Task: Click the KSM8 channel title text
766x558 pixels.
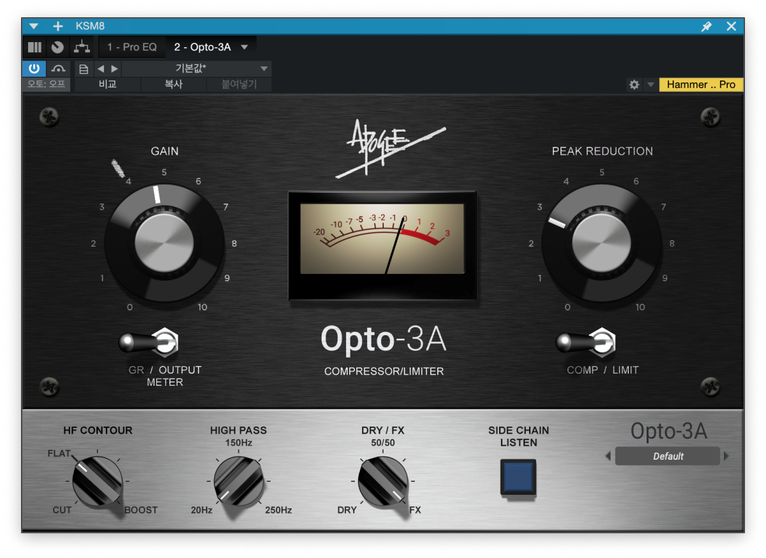Action: point(90,26)
